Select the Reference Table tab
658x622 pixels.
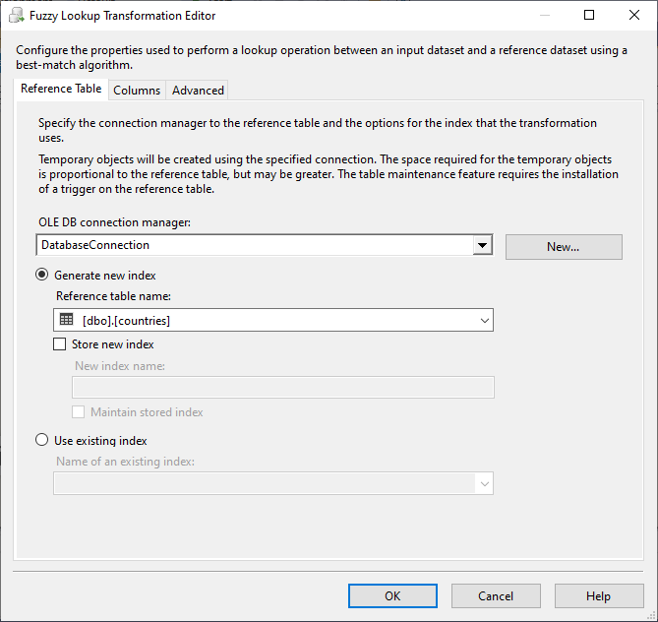tap(61, 89)
